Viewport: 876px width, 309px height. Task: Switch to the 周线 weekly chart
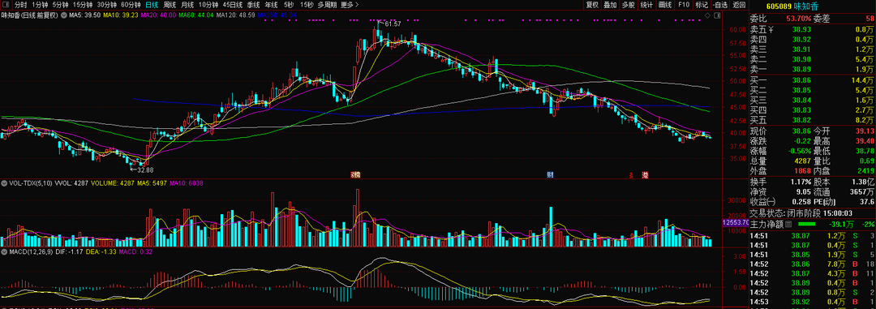170,5
